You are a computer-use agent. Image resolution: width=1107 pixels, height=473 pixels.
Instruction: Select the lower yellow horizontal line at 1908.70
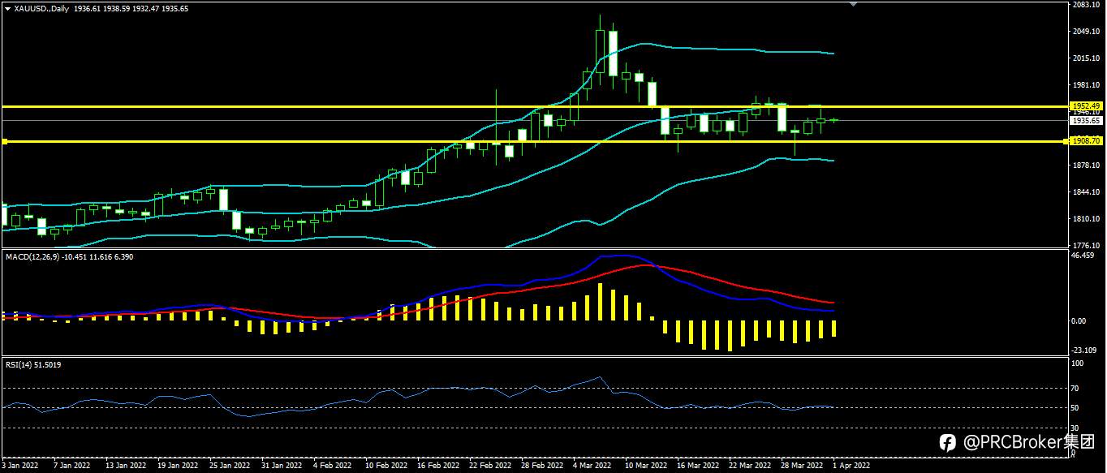pyautogui.click(x=534, y=141)
